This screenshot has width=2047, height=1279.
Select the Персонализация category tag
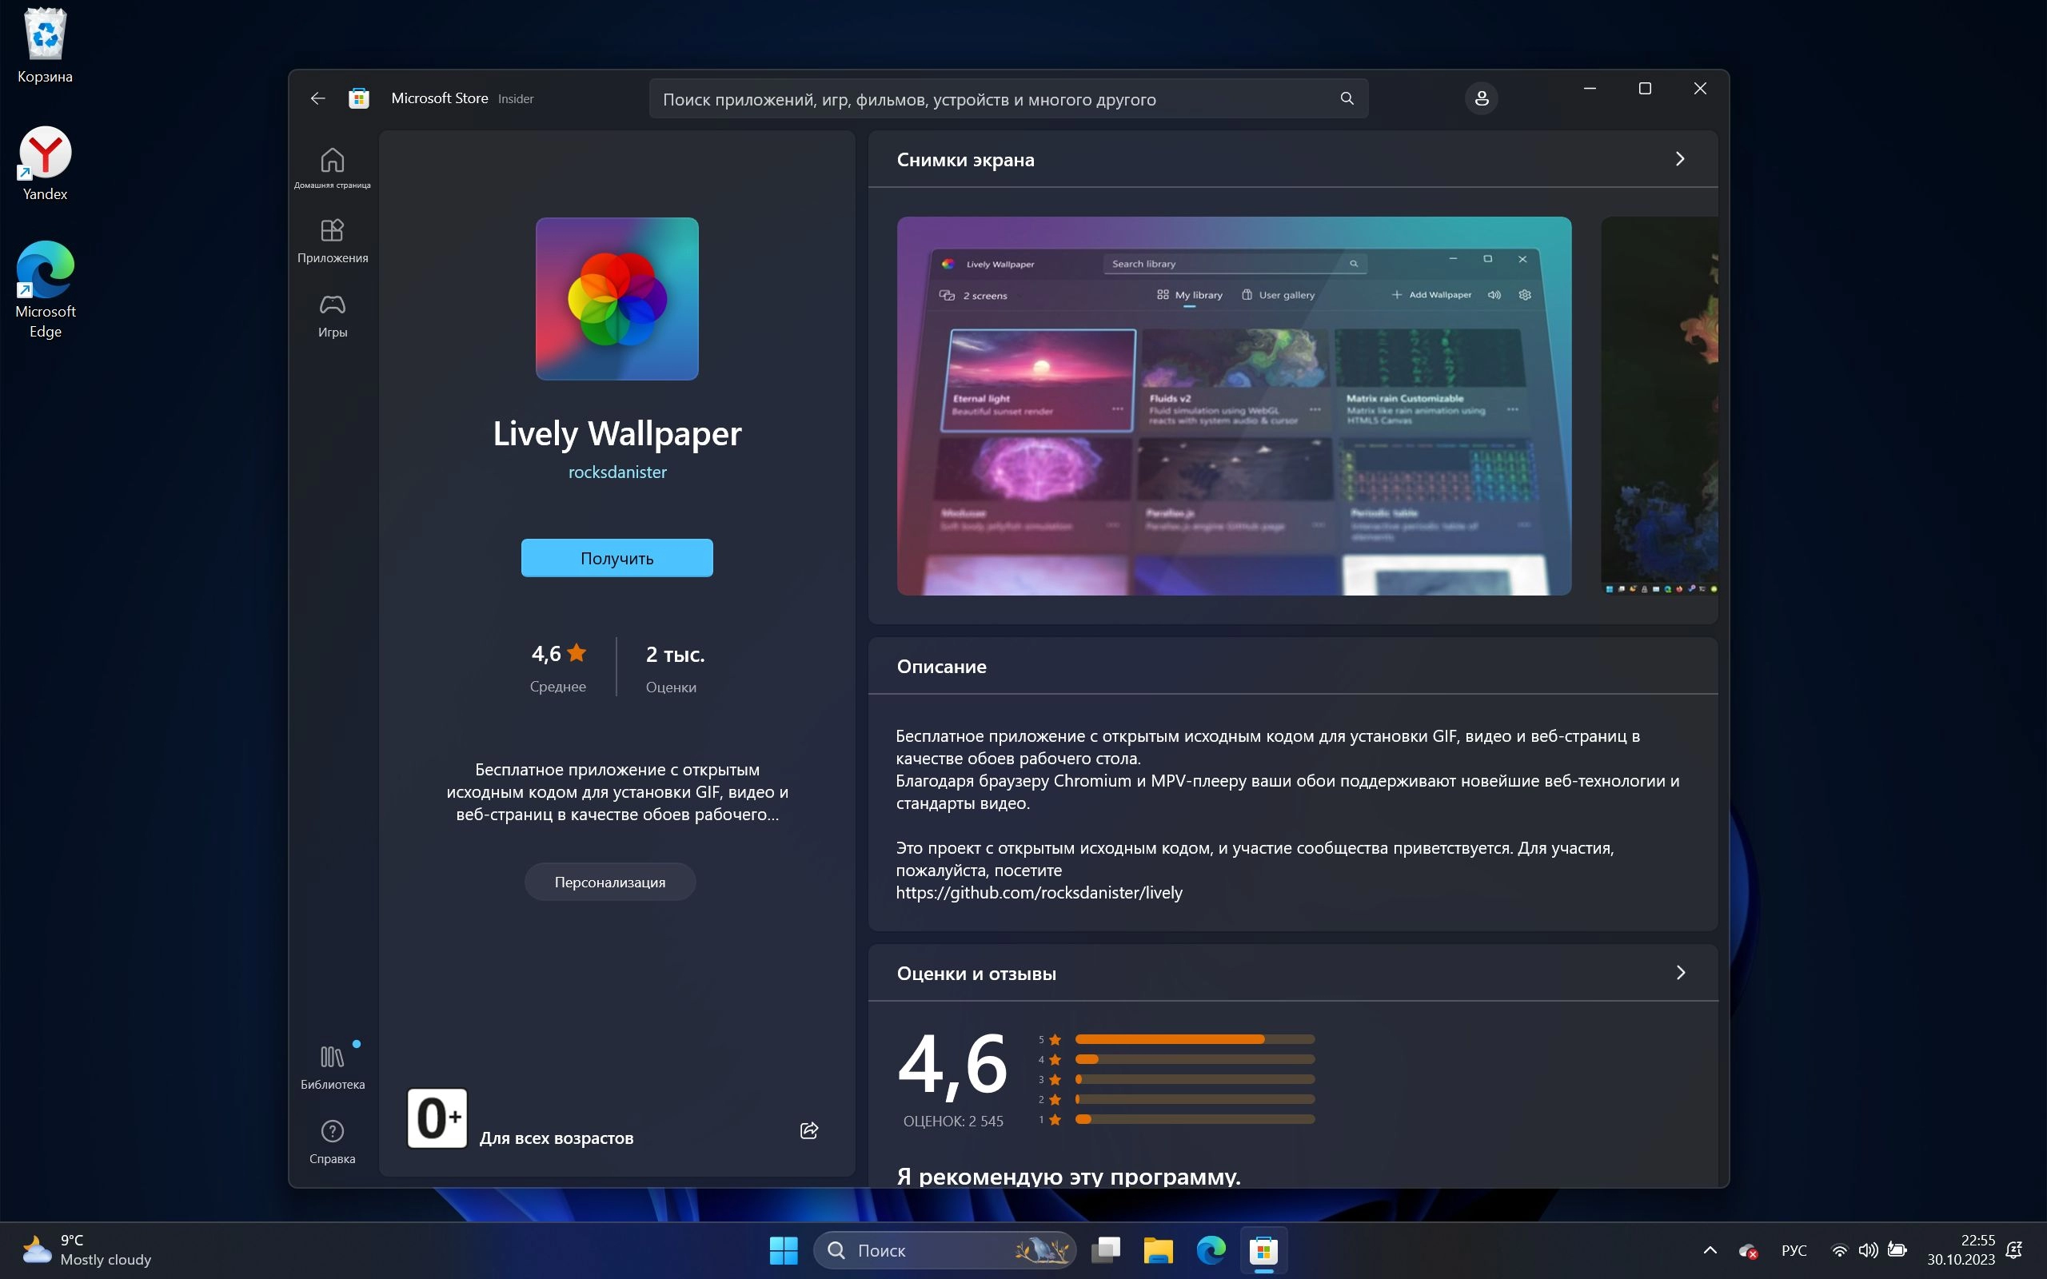click(610, 883)
